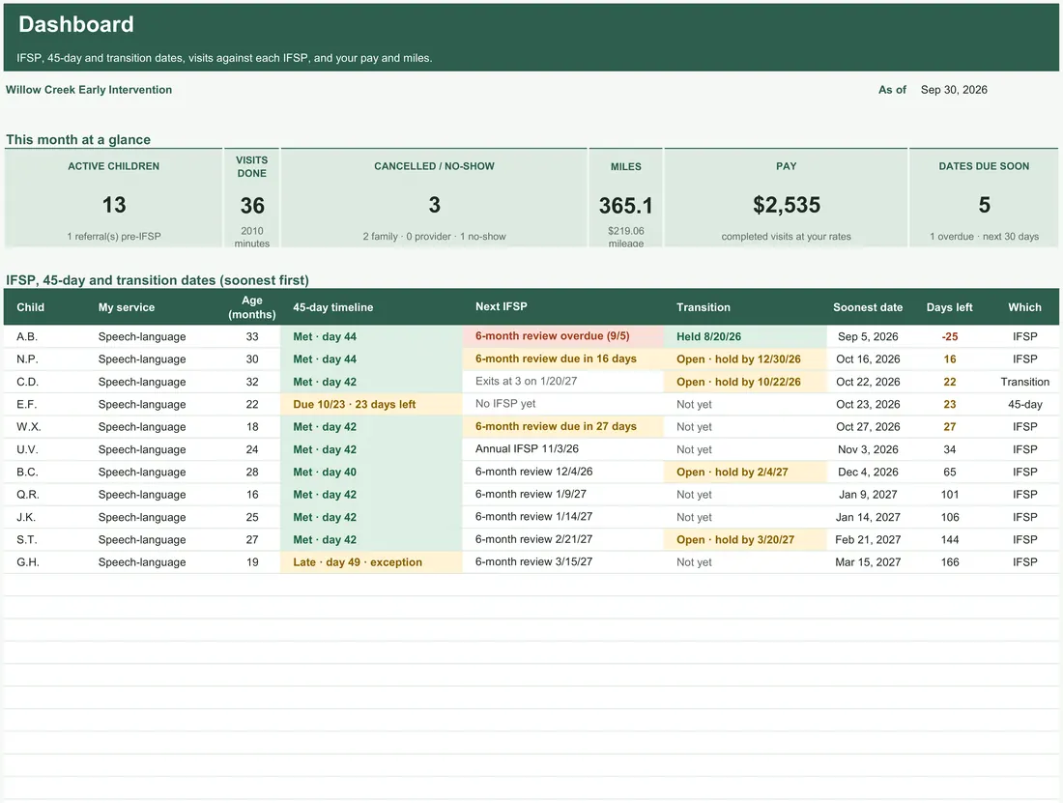Click '1 overdue · next 30 days' text

pos(985,237)
